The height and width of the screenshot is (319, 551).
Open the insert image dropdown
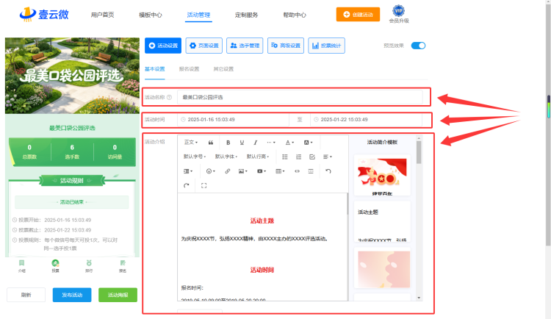point(243,171)
